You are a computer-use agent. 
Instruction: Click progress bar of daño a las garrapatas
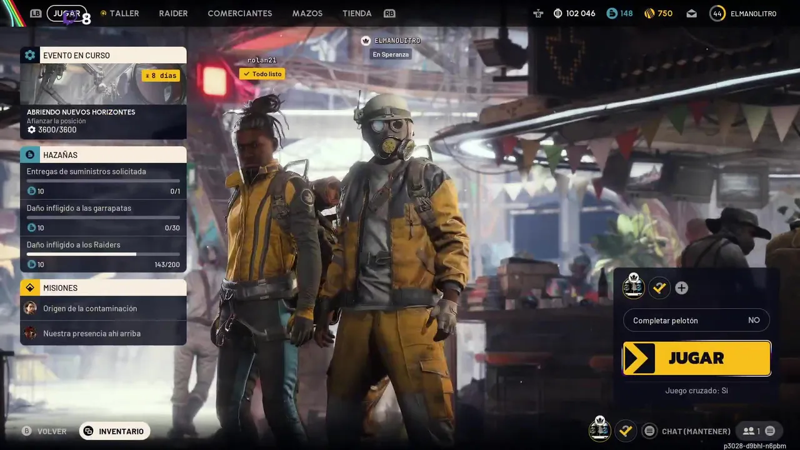pos(103,217)
